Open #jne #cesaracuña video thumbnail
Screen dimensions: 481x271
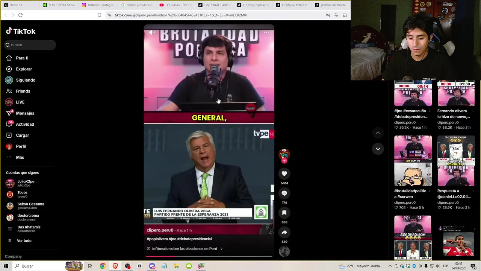413,93
